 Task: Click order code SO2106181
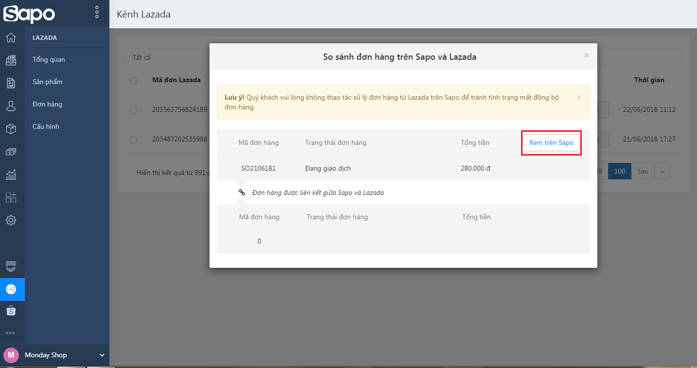pos(259,168)
